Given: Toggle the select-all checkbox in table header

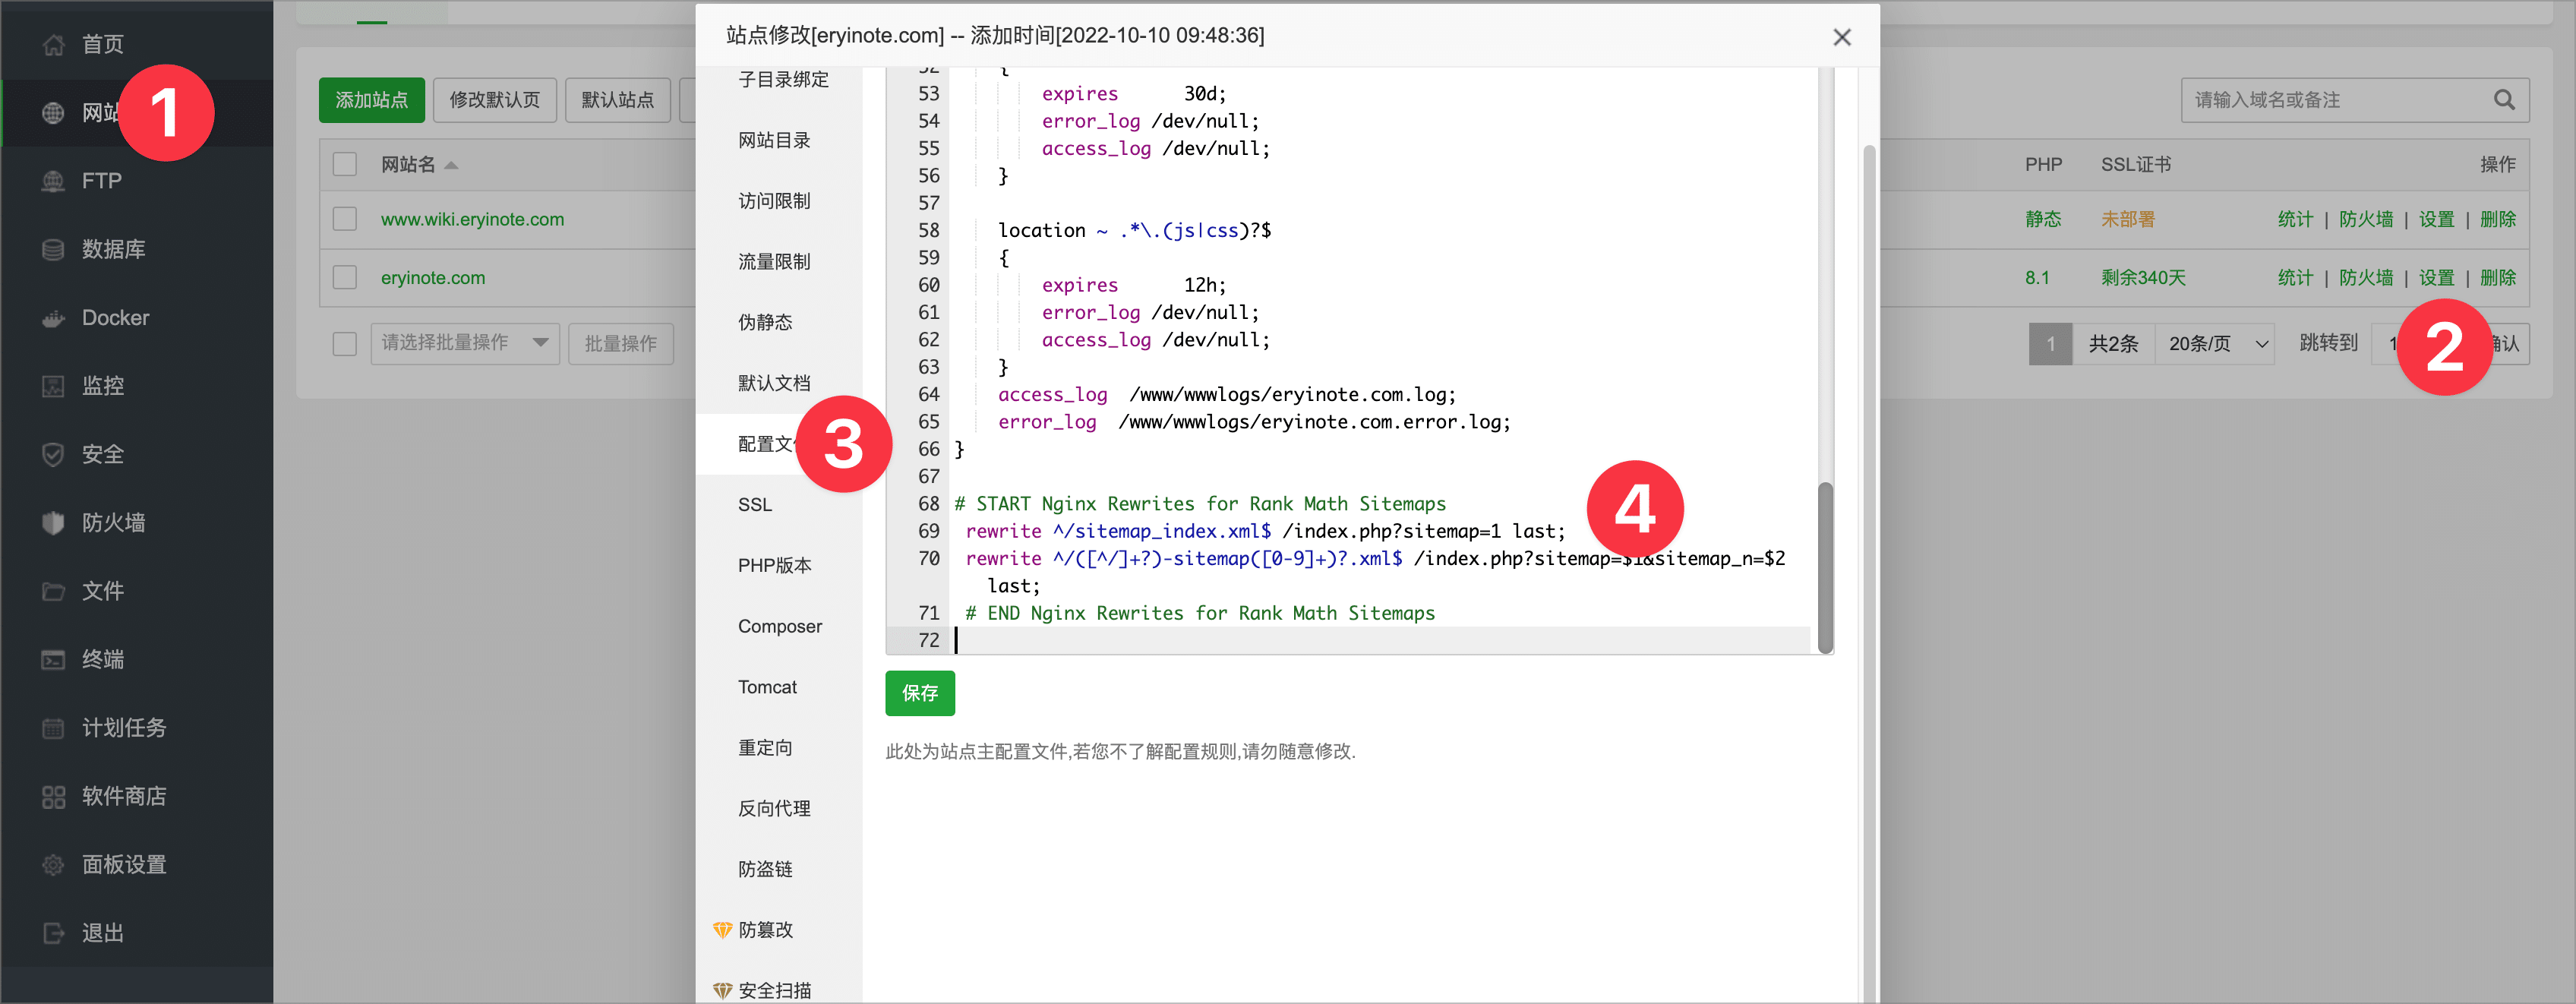Looking at the screenshot, I should [345, 164].
